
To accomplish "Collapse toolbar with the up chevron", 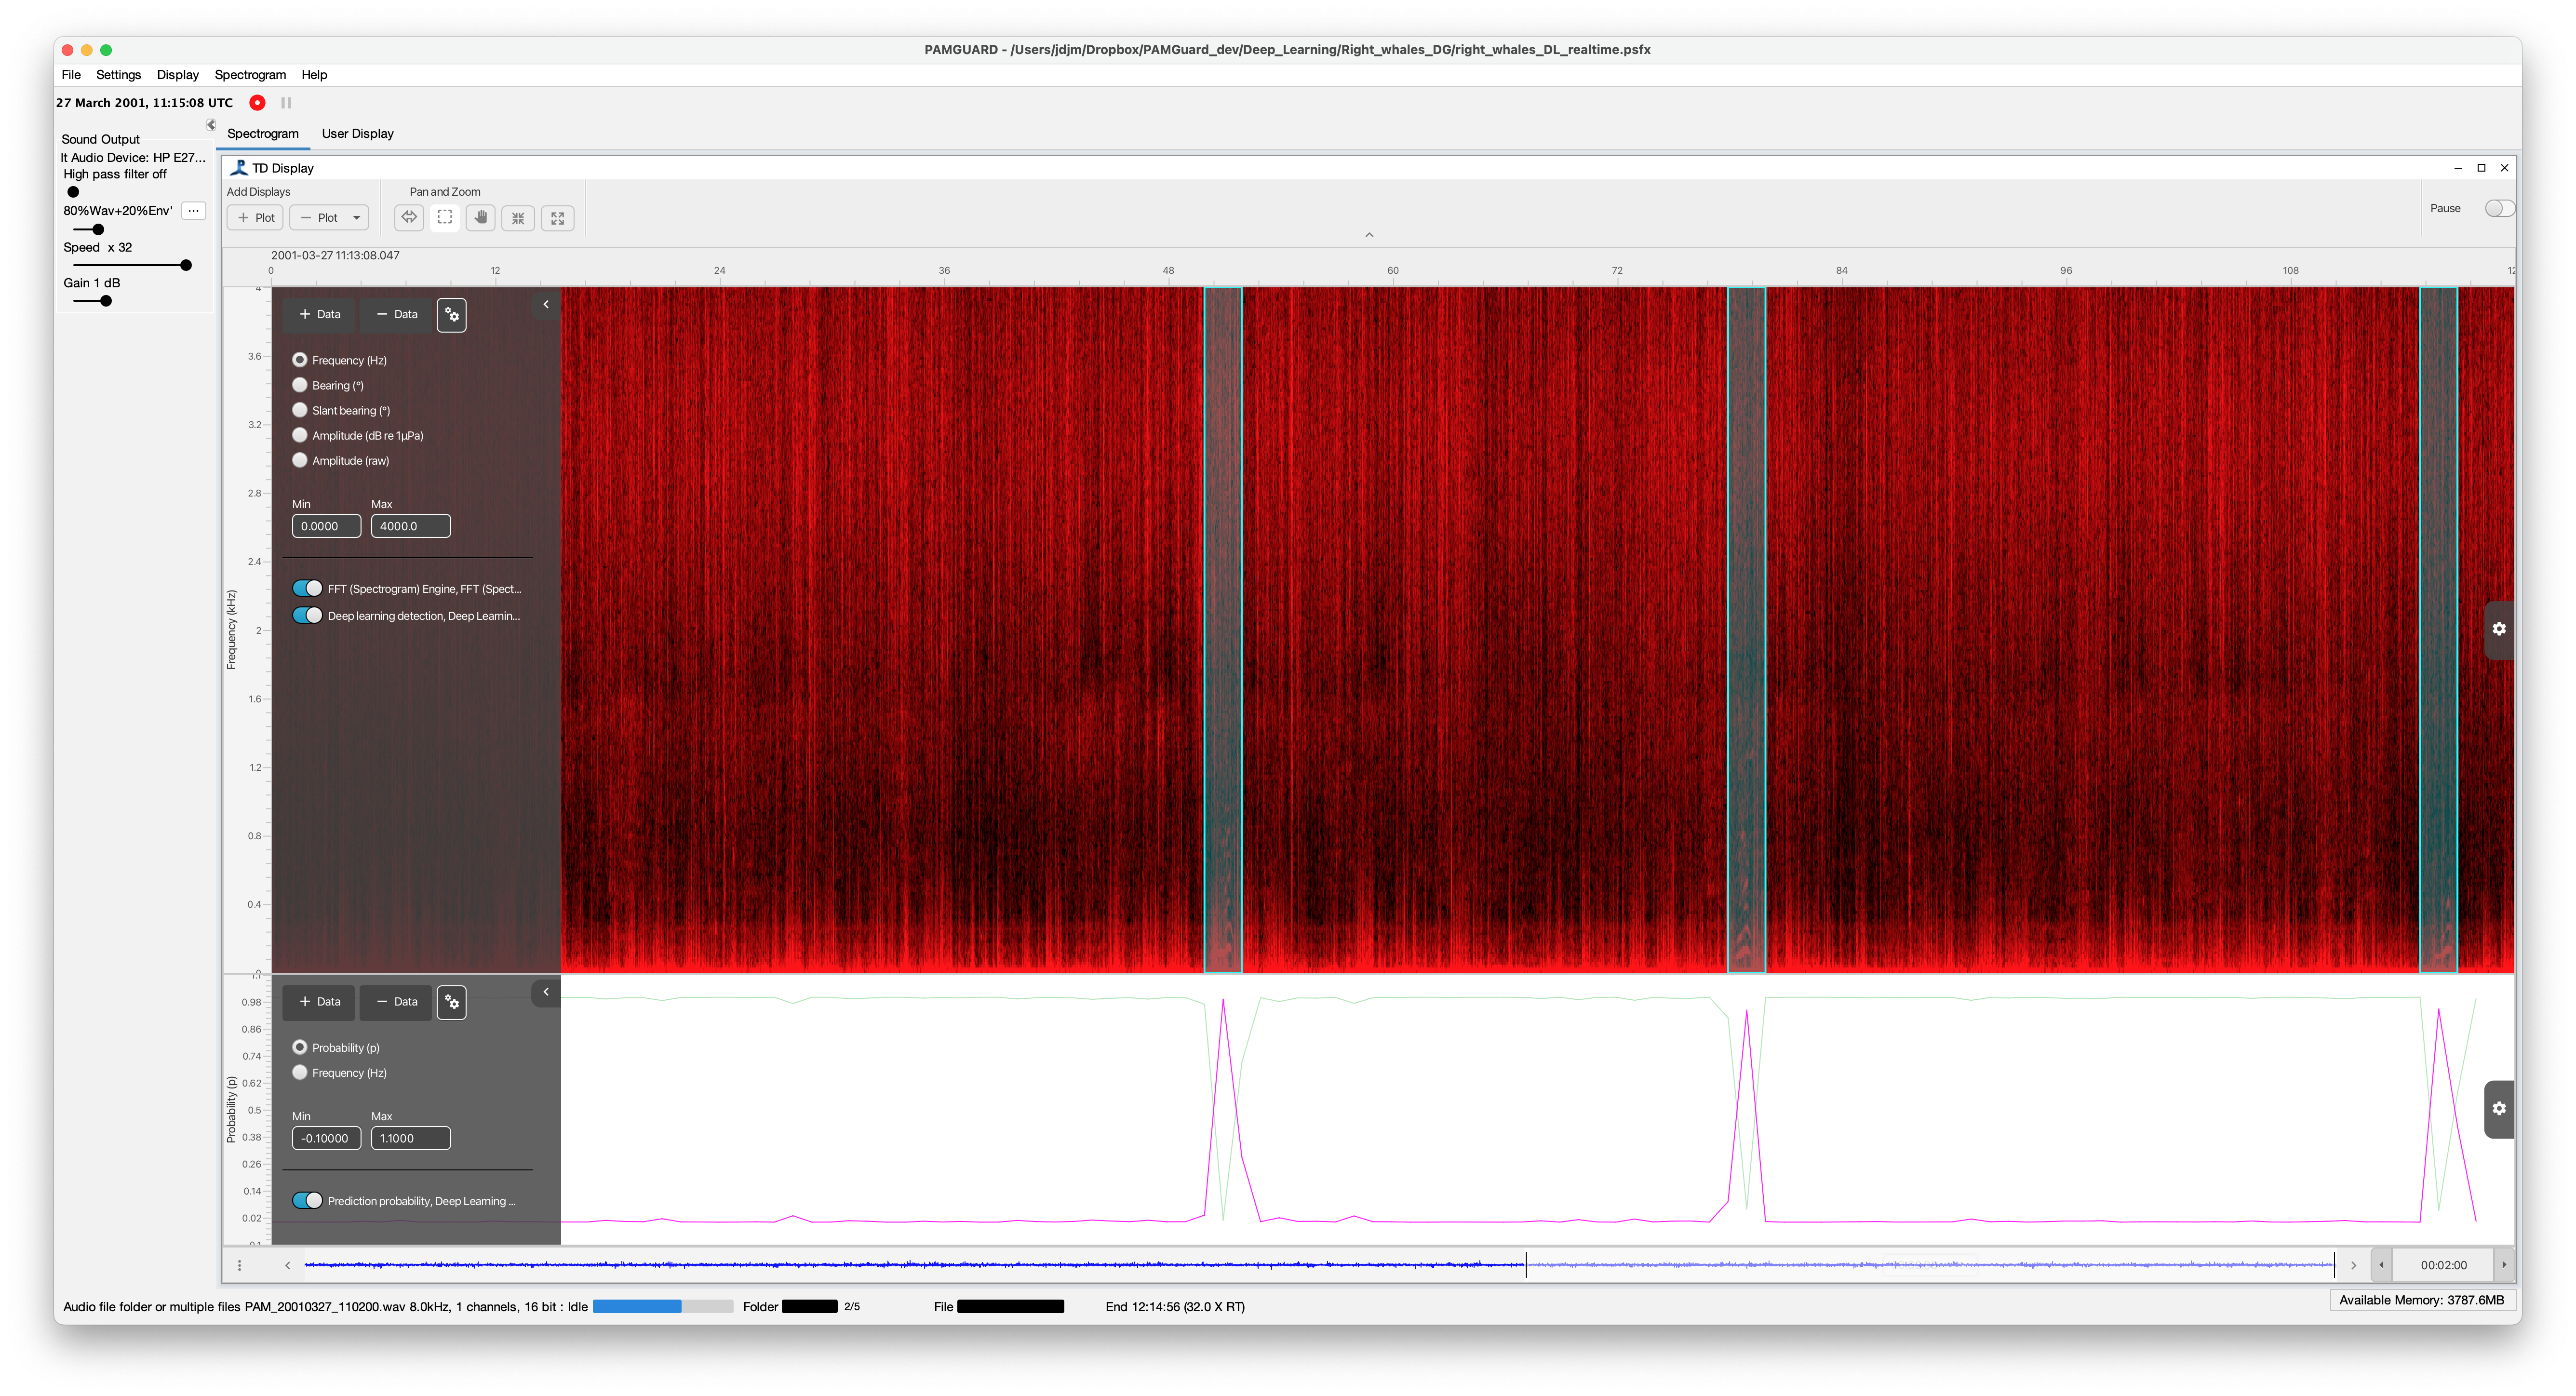I will (1369, 235).
